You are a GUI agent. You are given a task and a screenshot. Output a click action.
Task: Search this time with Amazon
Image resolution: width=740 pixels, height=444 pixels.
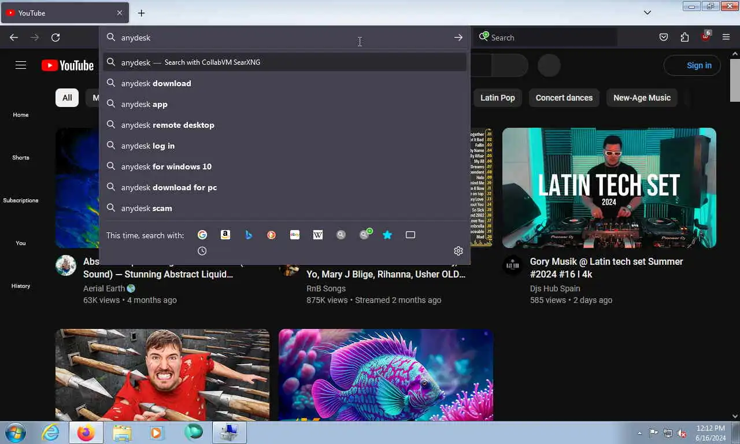coord(225,235)
